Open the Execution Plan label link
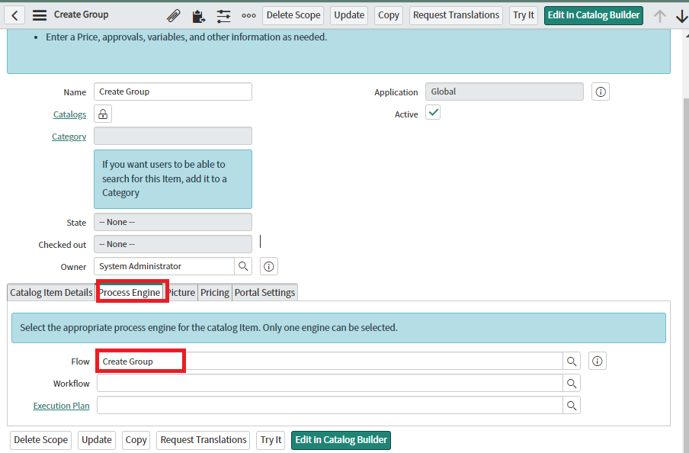This screenshot has width=689, height=453. pos(61,406)
